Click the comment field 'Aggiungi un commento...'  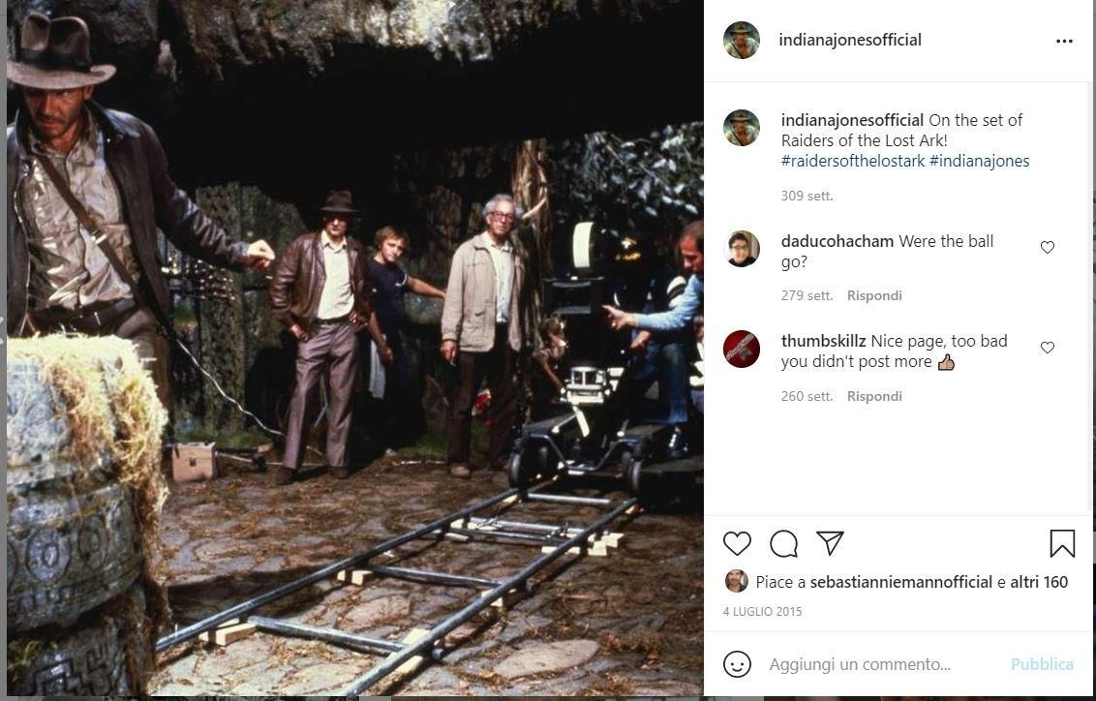860,664
